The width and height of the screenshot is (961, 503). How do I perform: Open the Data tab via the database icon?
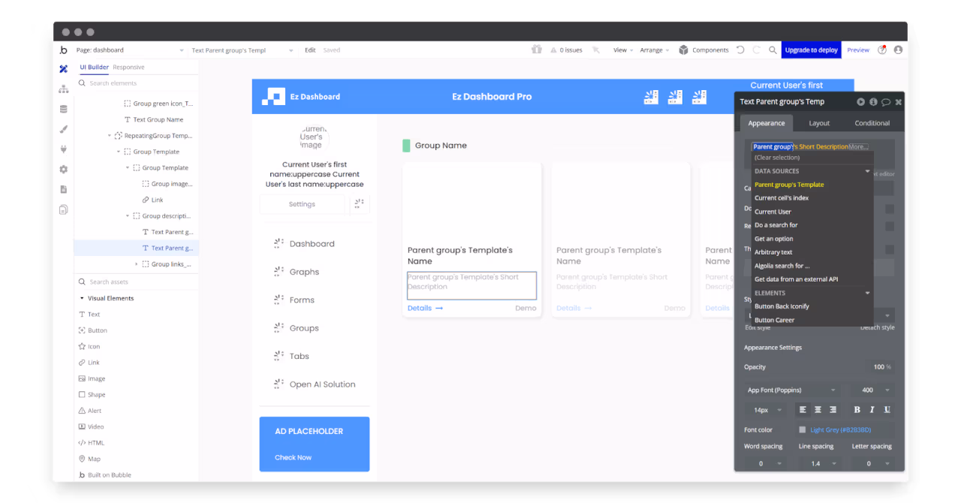tap(63, 109)
